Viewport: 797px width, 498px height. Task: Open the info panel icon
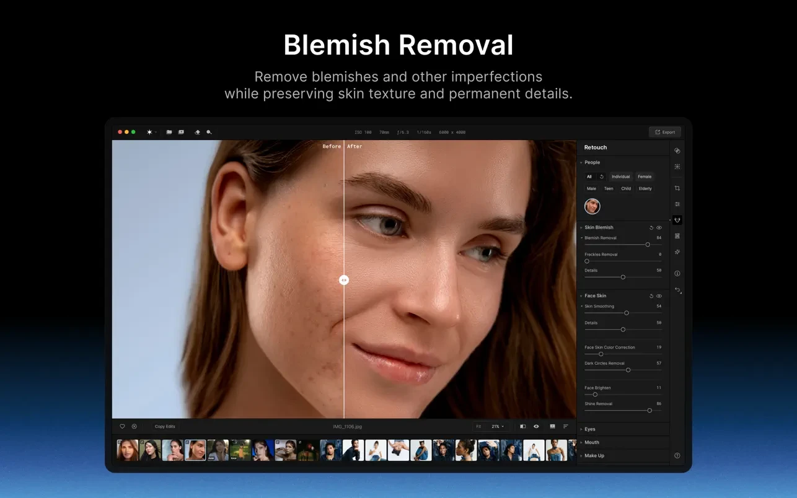[677, 273]
